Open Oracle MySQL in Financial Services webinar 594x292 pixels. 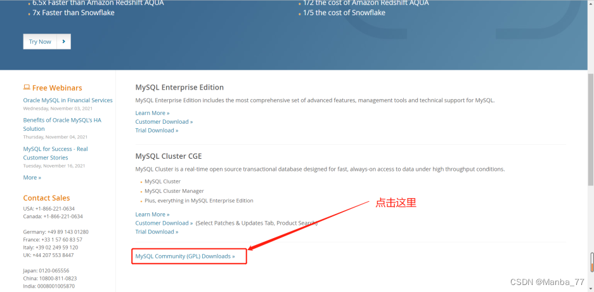tap(68, 100)
